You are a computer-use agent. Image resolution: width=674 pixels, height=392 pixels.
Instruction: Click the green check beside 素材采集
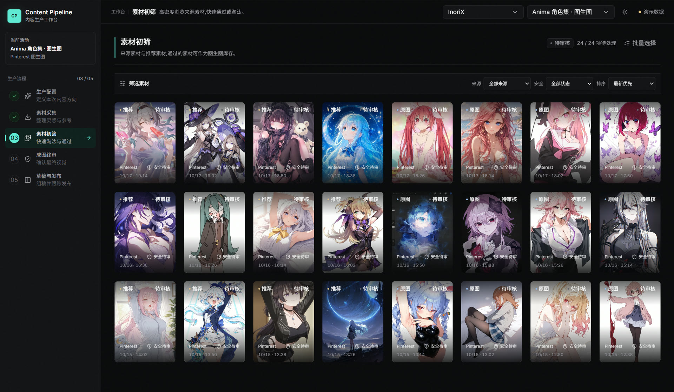point(14,117)
